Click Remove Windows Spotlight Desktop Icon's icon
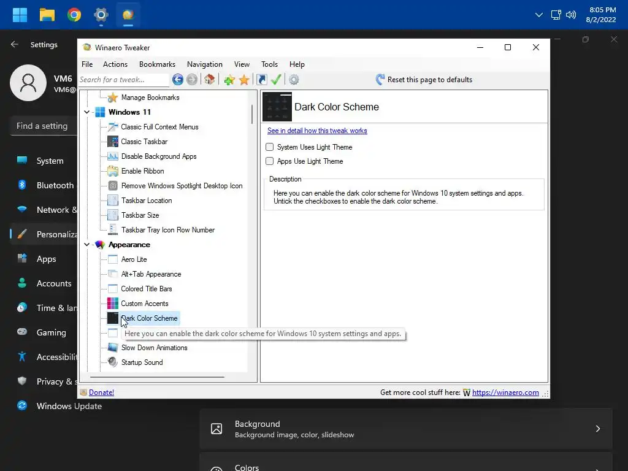The height and width of the screenshot is (471, 628). [113, 186]
